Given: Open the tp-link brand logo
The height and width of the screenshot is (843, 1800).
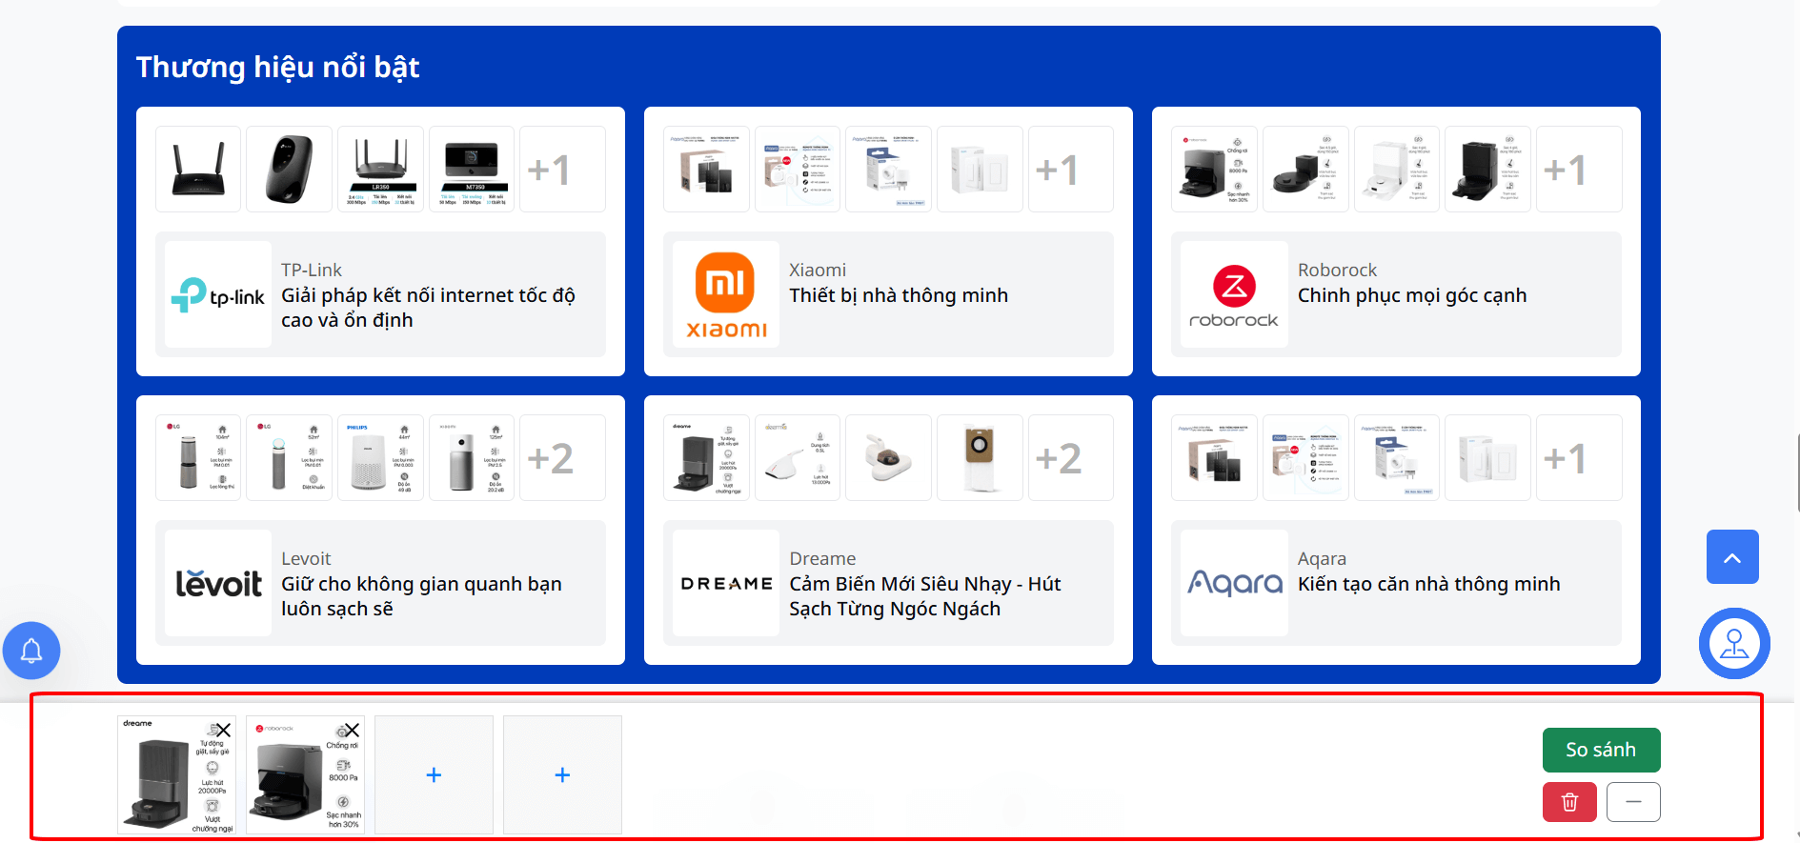Looking at the screenshot, I should click(218, 294).
